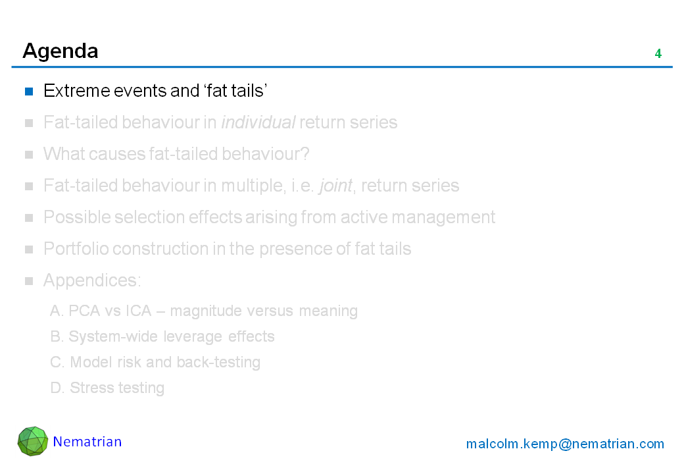The image size is (684, 474).
Task: Click the grey bullet next to 'Appendices:'
Action: (x=29, y=281)
